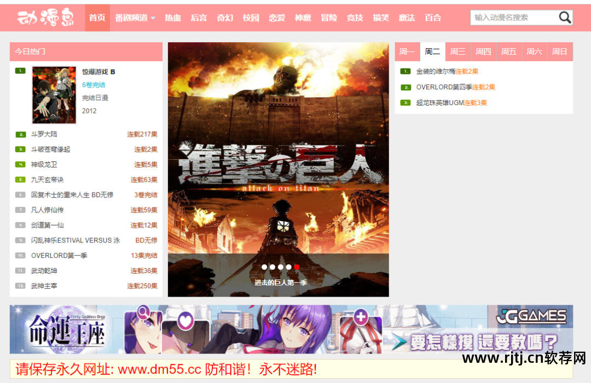This screenshot has width=591, height=383.
Task: Switch to the 周五 schedule tab
Action: click(x=508, y=51)
